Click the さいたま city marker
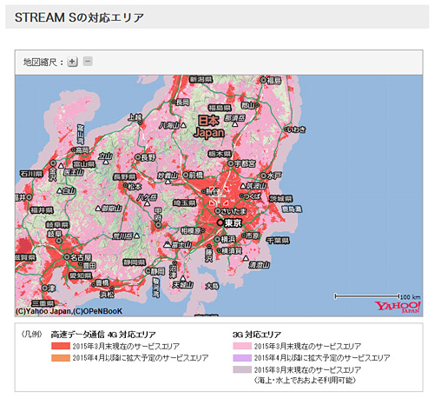 coord(218,211)
